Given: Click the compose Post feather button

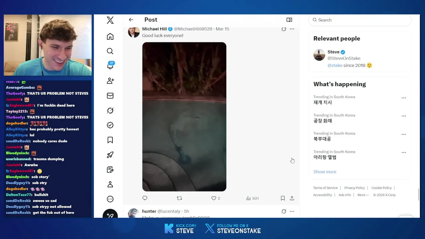Looking at the screenshot, I should coord(110,214).
